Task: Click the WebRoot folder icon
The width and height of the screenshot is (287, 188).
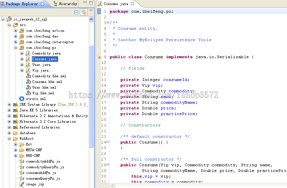Action: (15, 139)
